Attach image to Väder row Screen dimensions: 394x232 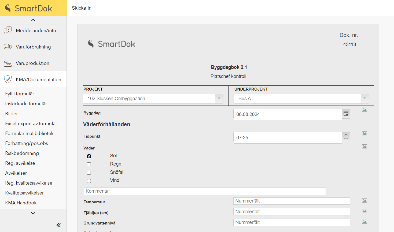[x=364, y=147]
